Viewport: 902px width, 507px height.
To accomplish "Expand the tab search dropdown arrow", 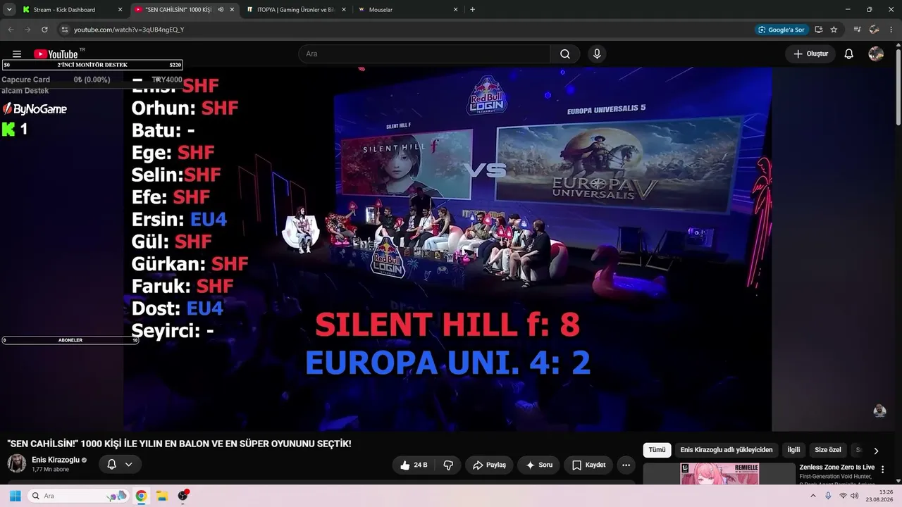I will (x=9, y=10).
